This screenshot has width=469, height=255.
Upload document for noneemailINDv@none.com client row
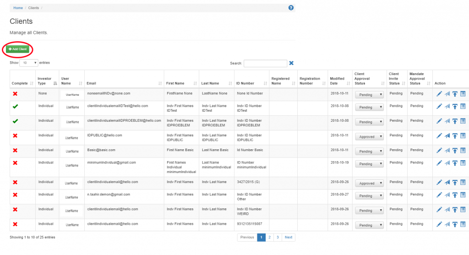coord(455,94)
